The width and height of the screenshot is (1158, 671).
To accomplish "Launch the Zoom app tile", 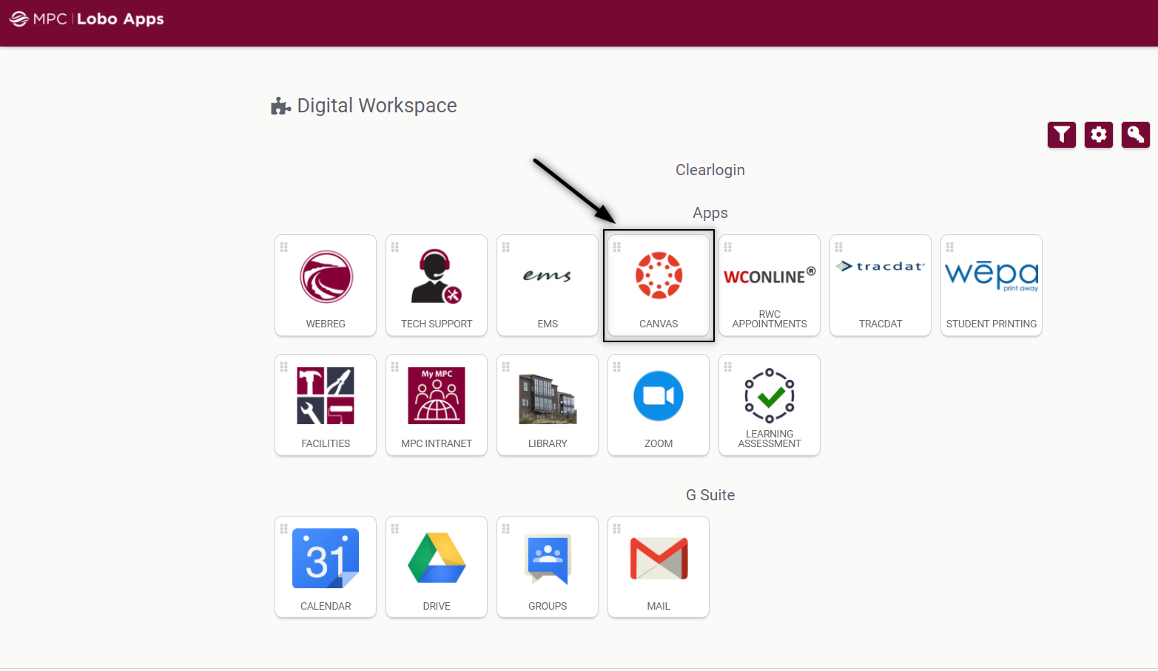I will (x=659, y=405).
